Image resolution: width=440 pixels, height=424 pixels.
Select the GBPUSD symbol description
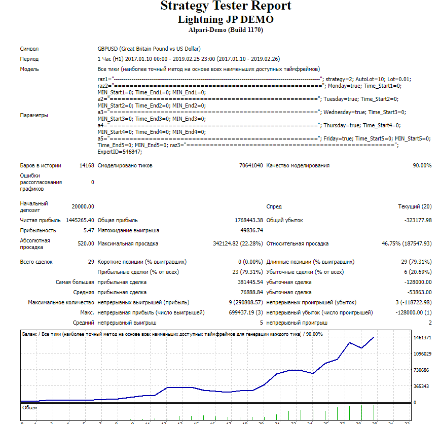pyautogui.click(x=149, y=49)
